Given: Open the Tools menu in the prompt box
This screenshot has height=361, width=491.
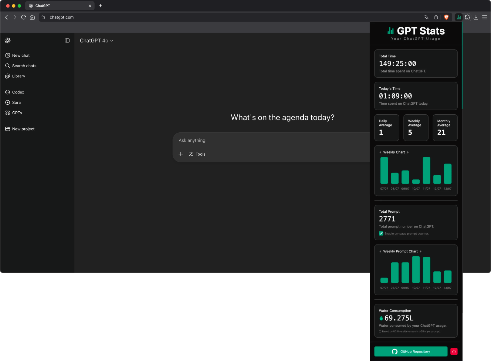Looking at the screenshot, I should 197,154.
